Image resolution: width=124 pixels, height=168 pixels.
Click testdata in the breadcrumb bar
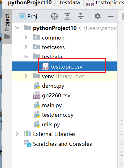click(x=70, y=2)
